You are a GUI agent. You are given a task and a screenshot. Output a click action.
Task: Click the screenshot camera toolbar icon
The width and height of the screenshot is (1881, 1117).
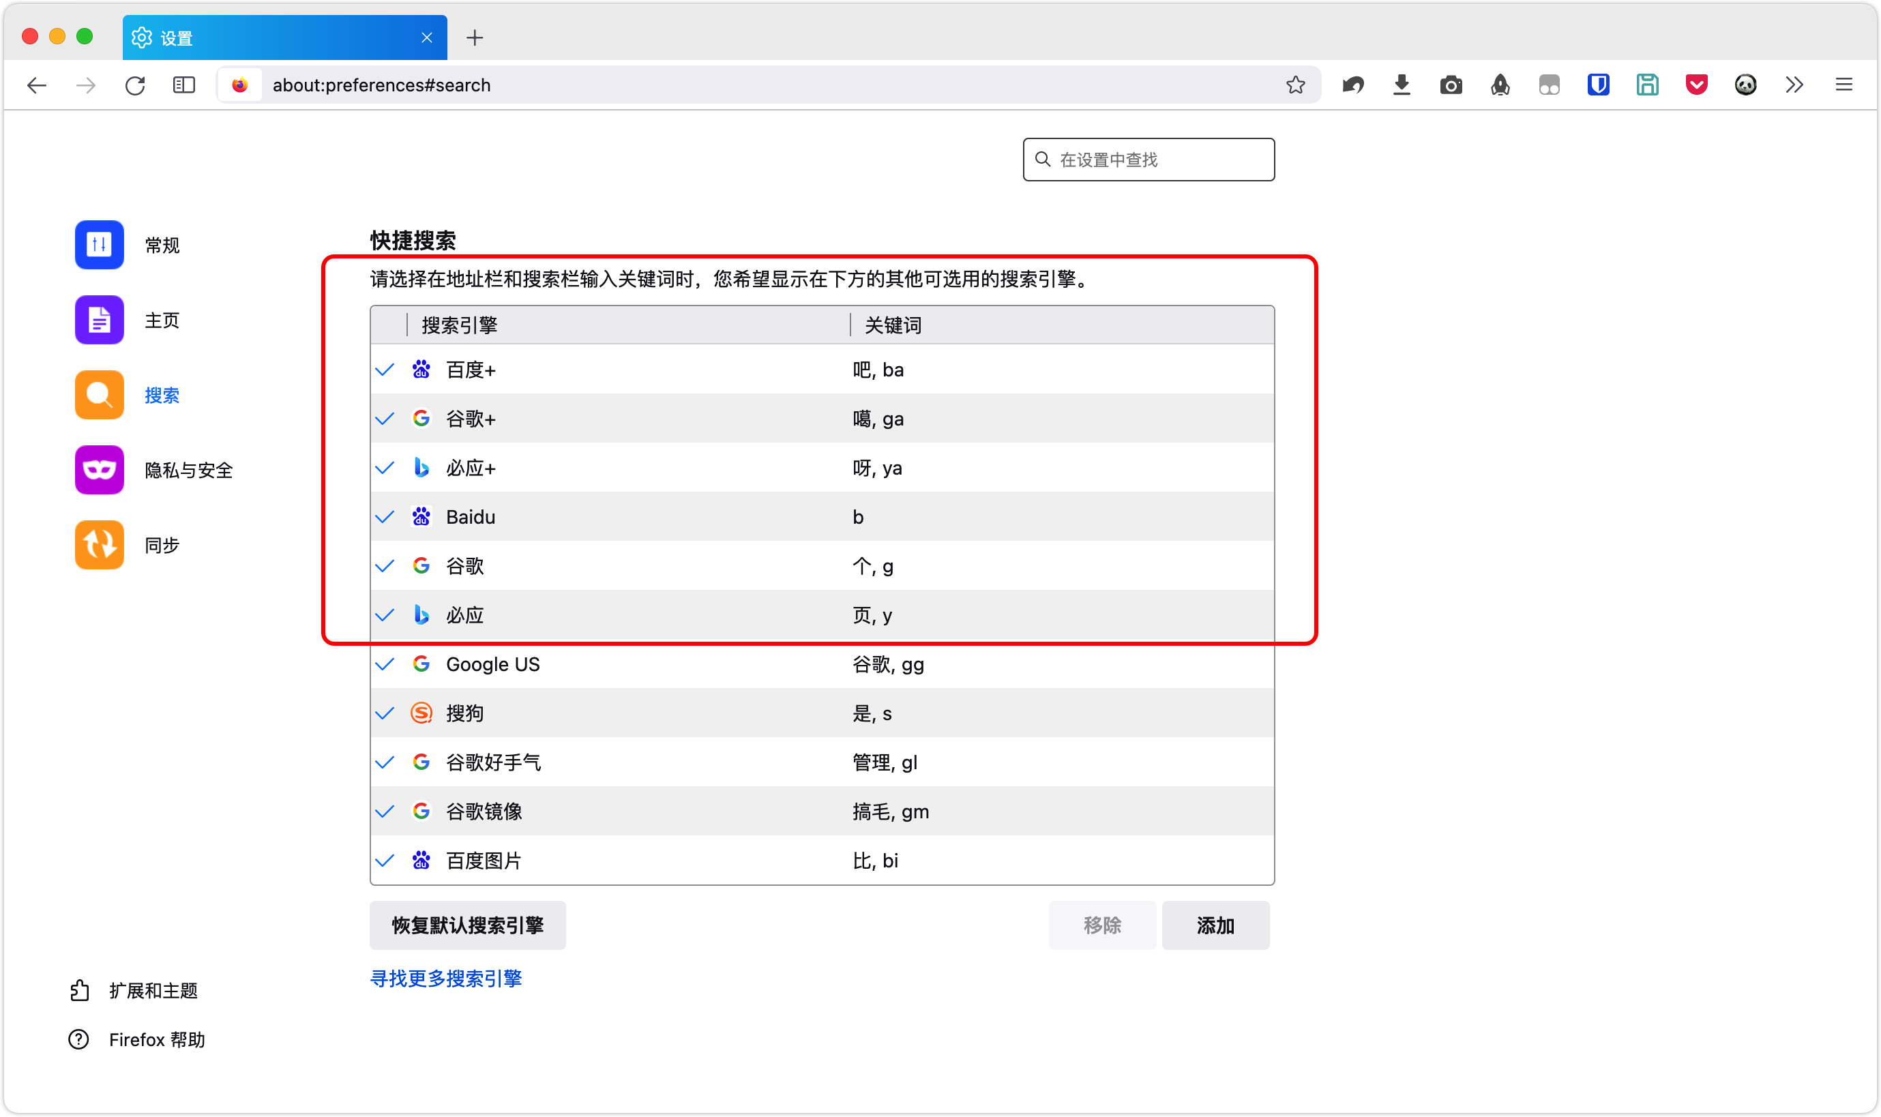[x=1451, y=85]
